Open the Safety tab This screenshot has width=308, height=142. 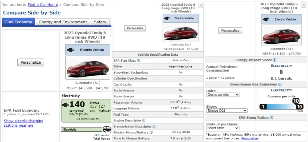(100, 22)
